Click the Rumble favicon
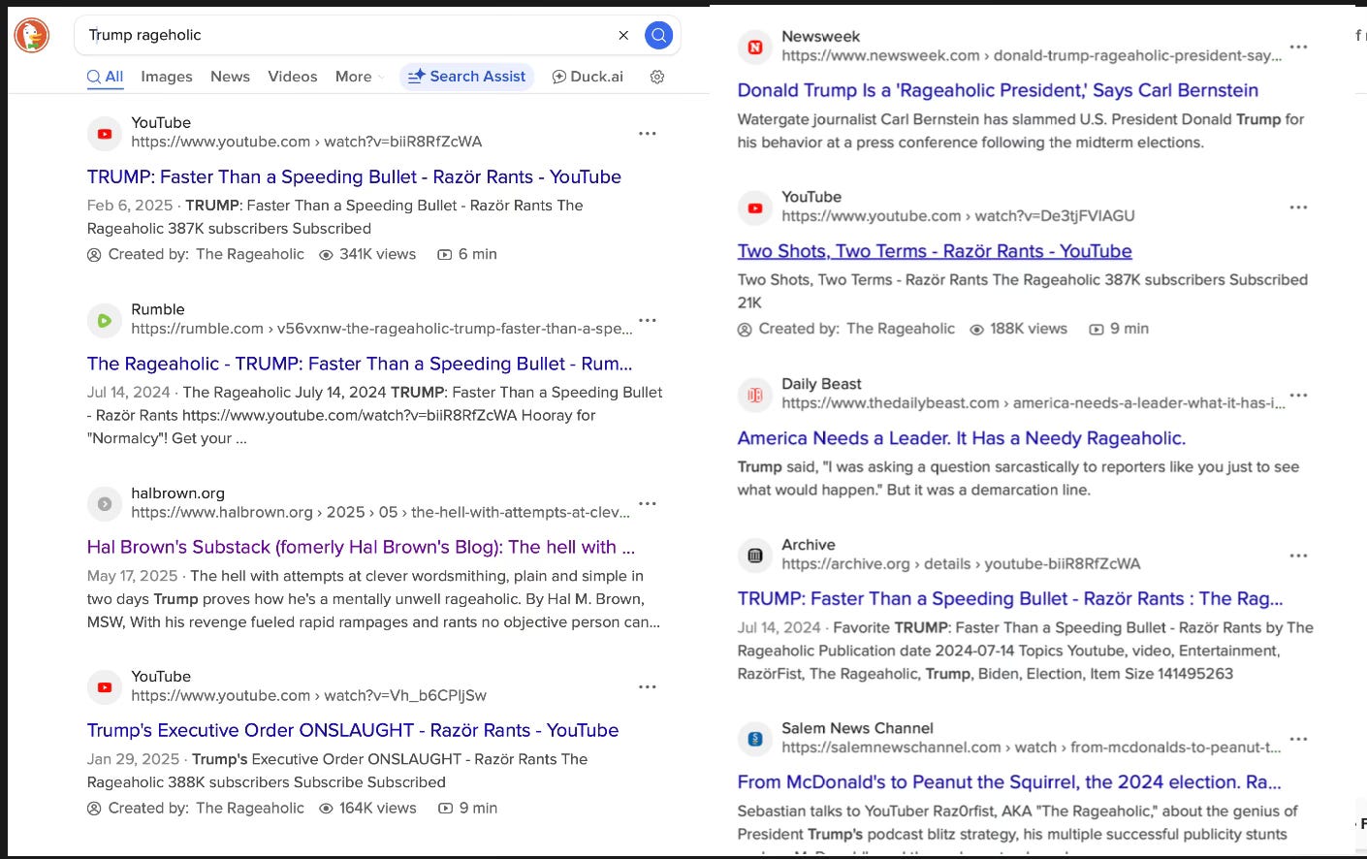Image resolution: width=1367 pixels, height=859 pixels. [x=105, y=320]
